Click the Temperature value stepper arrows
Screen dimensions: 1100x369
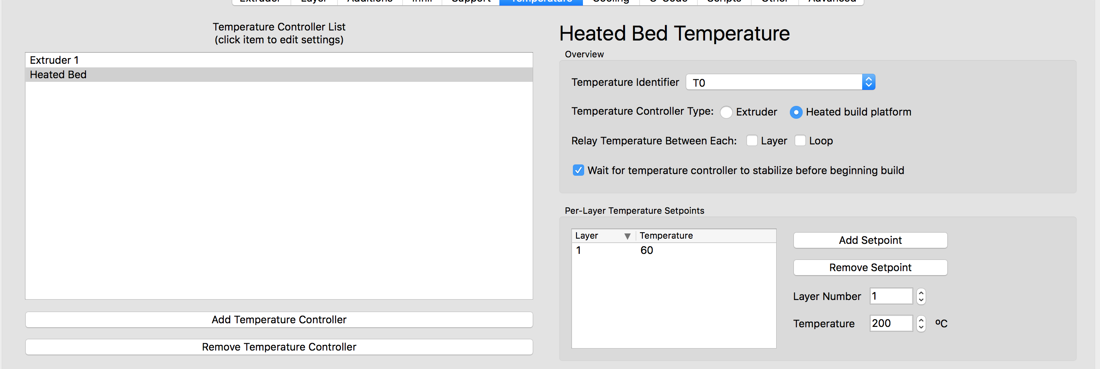(921, 323)
